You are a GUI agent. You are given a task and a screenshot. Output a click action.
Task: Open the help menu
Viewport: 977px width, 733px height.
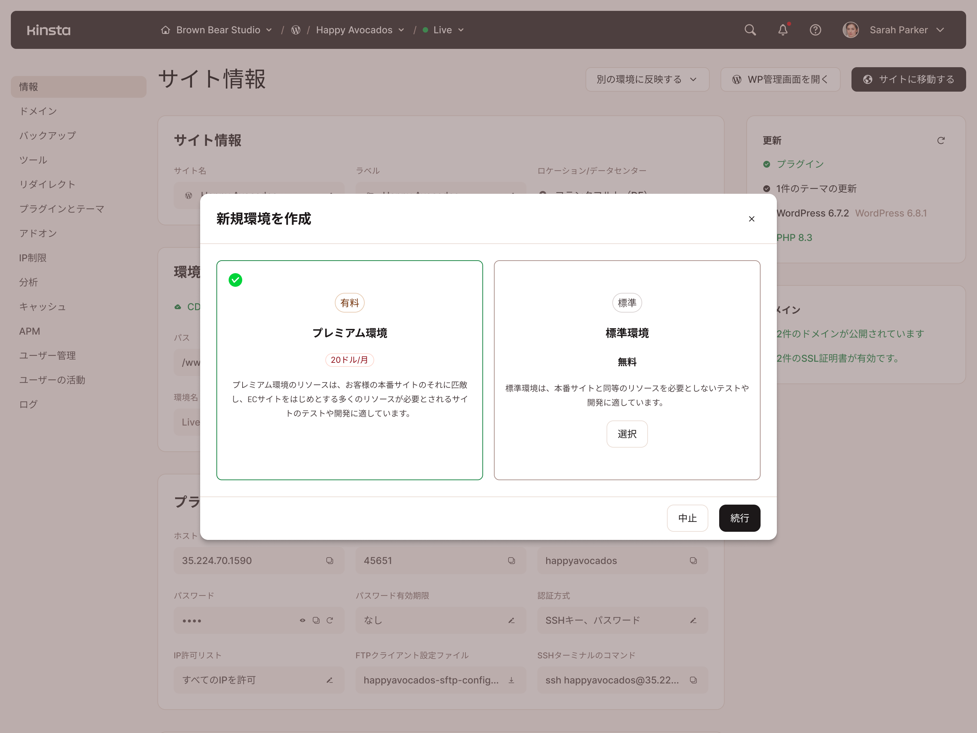815,30
